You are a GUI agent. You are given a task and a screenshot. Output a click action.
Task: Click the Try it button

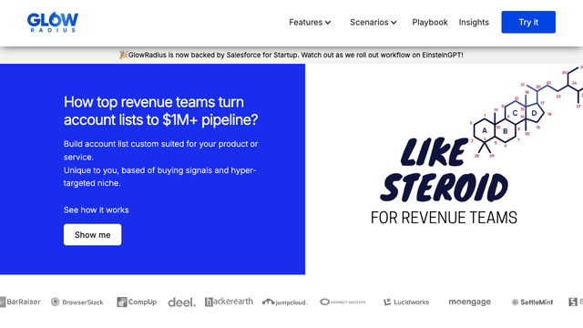click(528, 22)
